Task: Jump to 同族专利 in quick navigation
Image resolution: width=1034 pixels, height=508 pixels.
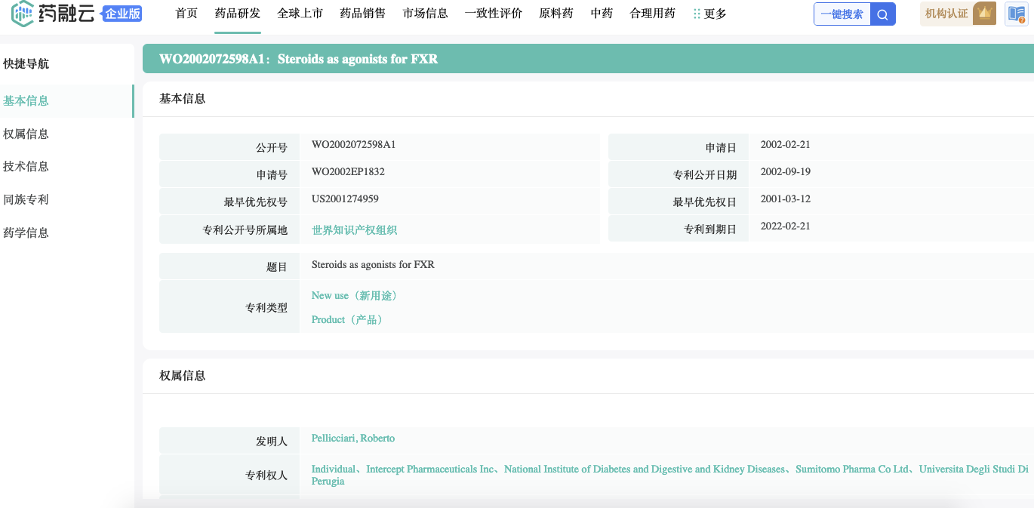Action: point(26,199)
